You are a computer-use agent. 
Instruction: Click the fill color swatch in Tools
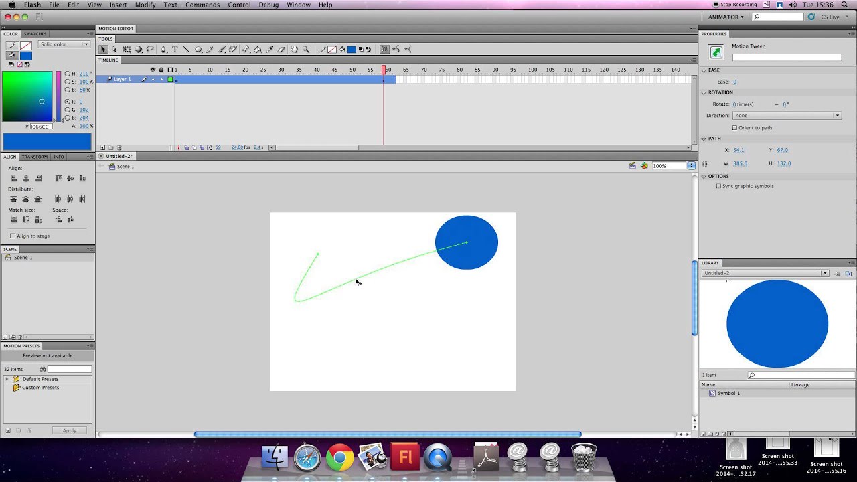point(352,49)
